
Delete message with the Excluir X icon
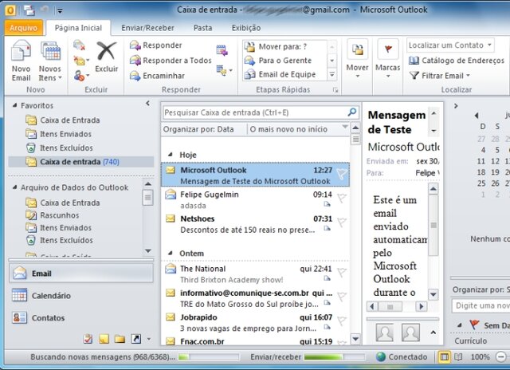tap(106, 57)
